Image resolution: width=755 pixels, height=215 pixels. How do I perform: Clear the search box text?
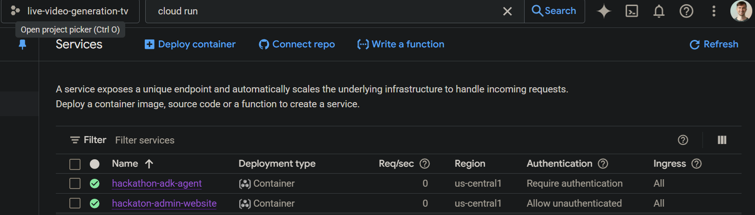507,11
